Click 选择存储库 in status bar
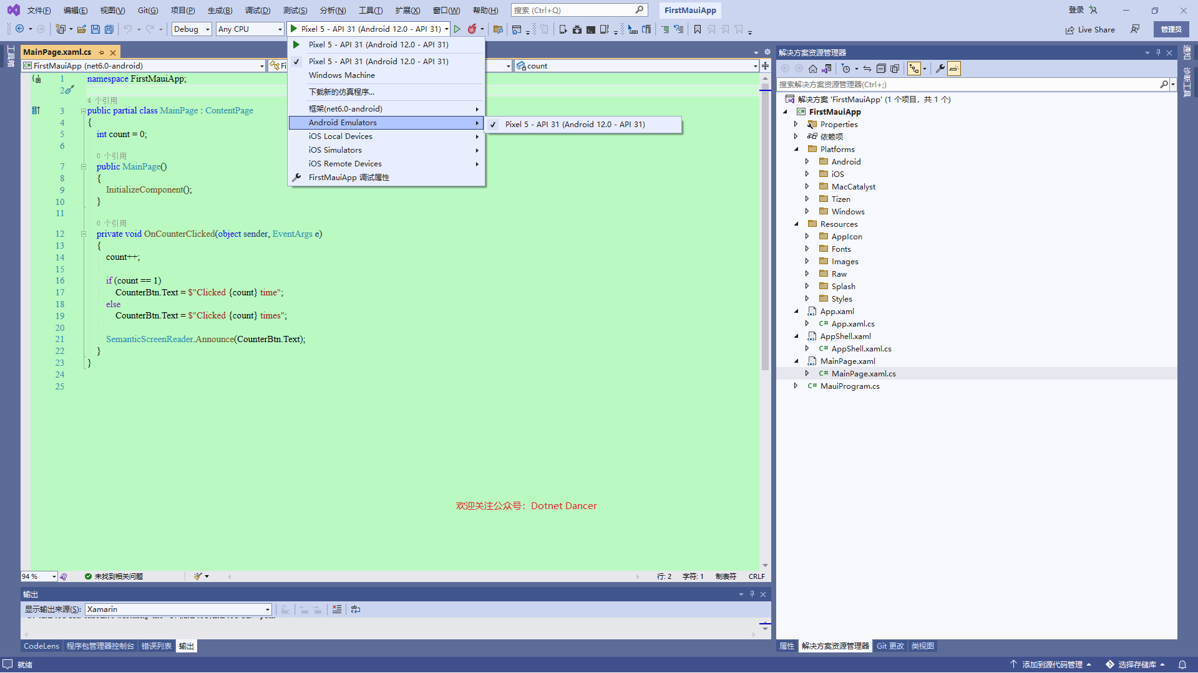This screenshot has height=673, width=1198. 1136,665
